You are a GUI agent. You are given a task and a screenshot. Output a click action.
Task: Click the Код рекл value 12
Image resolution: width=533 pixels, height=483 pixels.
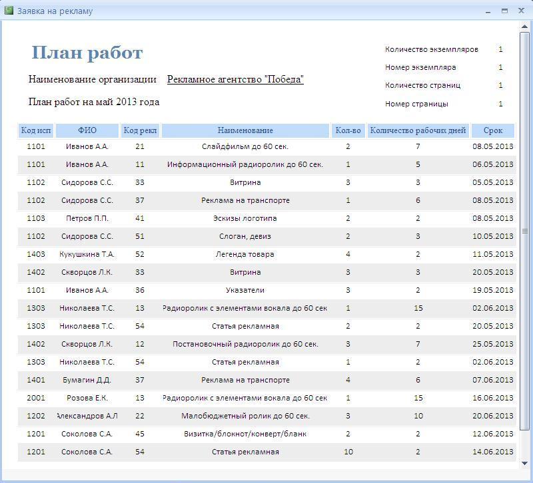[x=140, y=344]
